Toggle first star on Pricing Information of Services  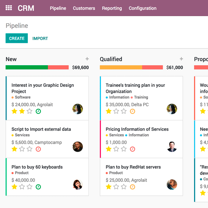point(109,149)
